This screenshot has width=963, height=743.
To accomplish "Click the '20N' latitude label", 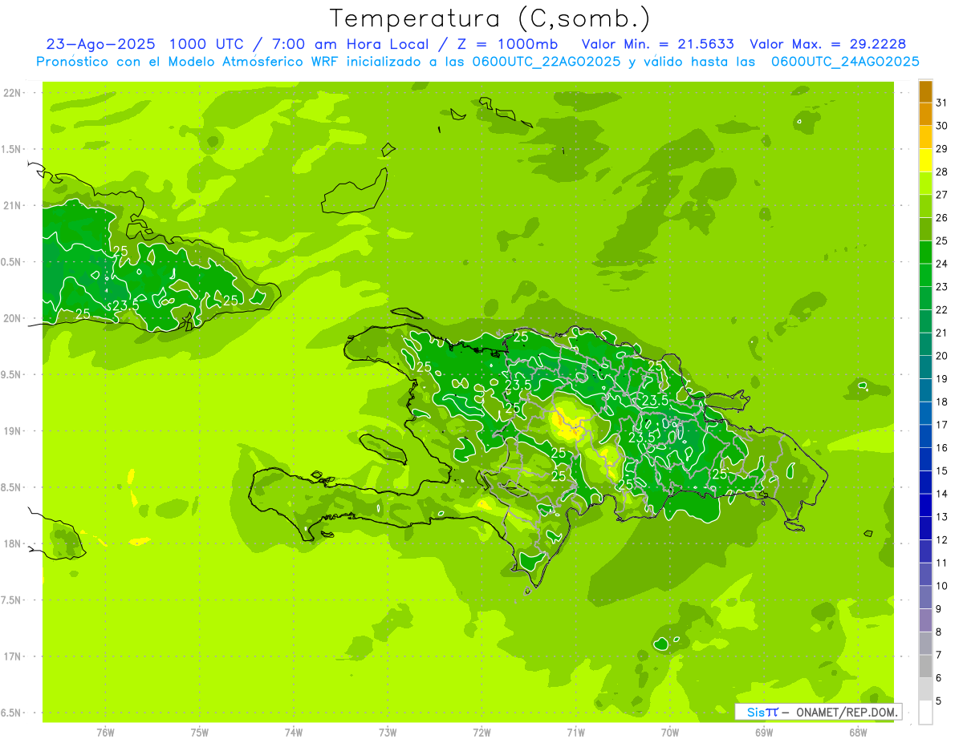I will [13, 318].
